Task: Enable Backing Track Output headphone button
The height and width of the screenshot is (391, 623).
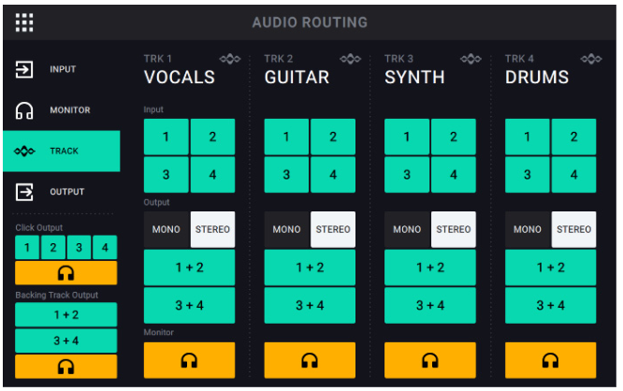Action: pos(66,367)
